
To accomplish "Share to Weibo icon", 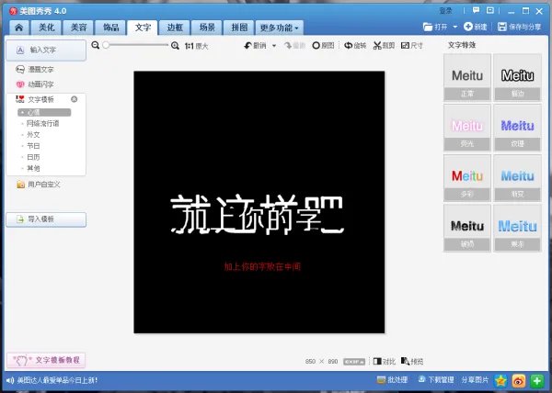I will [x=519, y=380].
